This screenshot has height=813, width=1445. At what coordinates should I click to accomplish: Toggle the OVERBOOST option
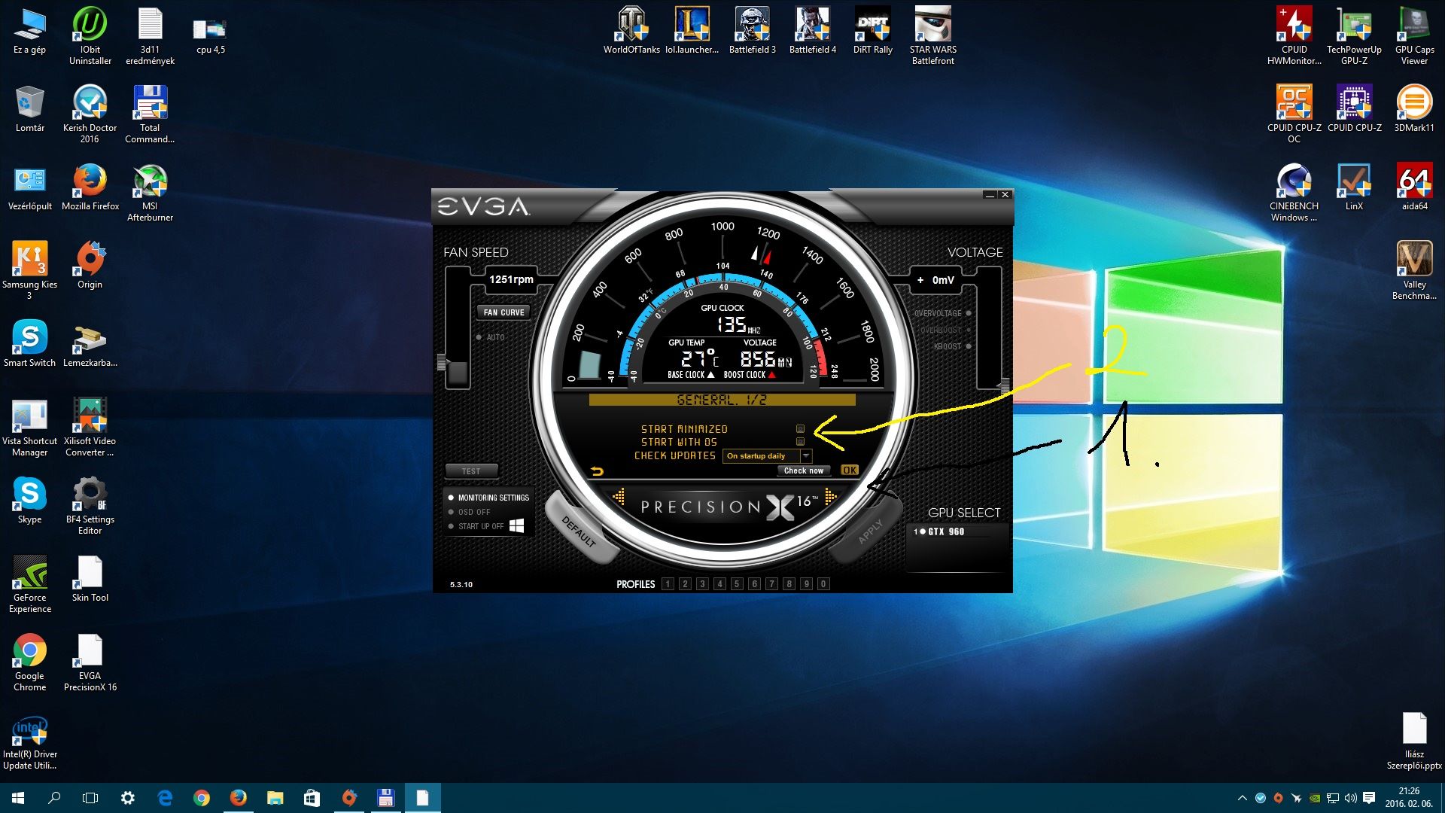coord(946,330)
